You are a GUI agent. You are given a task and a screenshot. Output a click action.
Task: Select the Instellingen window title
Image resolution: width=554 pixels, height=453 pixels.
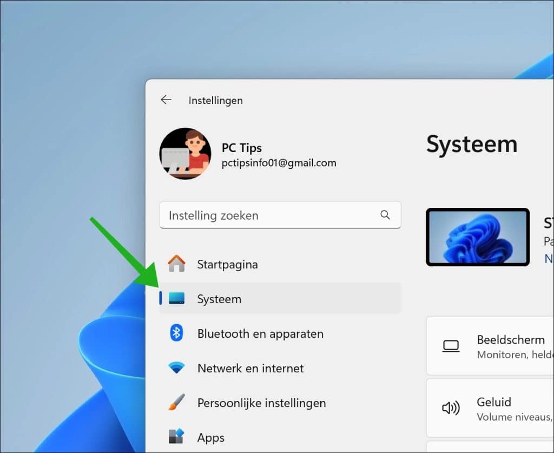[x=215, y=100]
